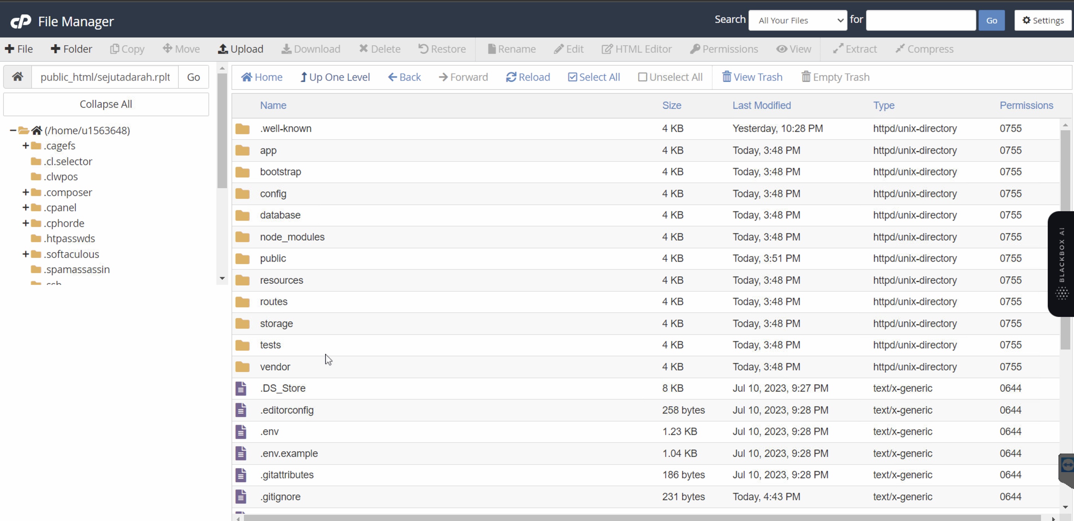Select the storage folder name

tap(276, 323)
